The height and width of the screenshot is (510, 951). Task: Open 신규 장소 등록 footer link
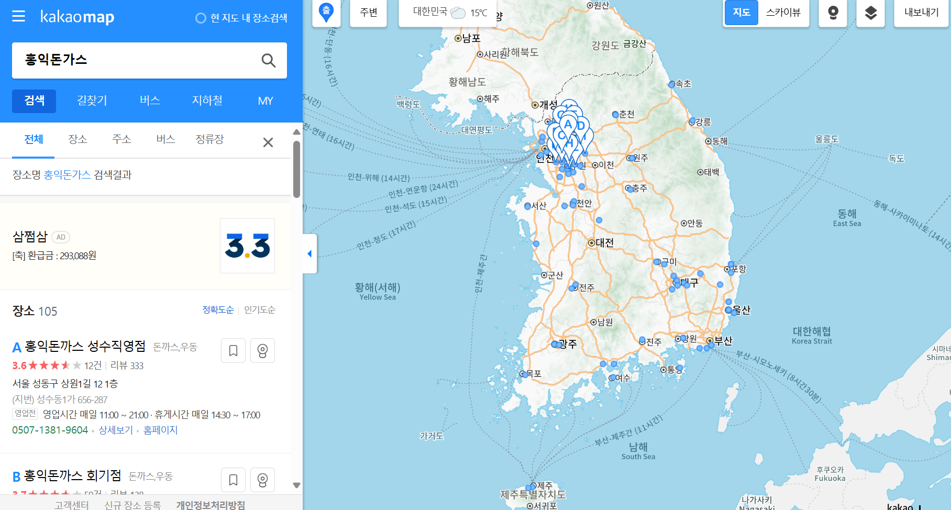[x=132, y=505]
